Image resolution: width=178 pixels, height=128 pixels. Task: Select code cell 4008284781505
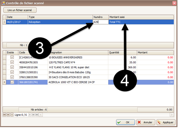(x=33, y=62)
